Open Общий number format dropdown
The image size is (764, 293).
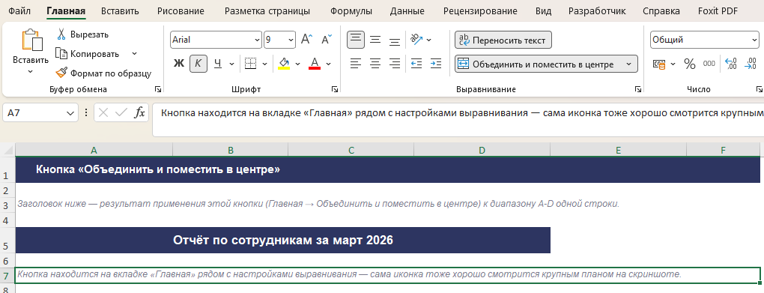pos(754,40)
